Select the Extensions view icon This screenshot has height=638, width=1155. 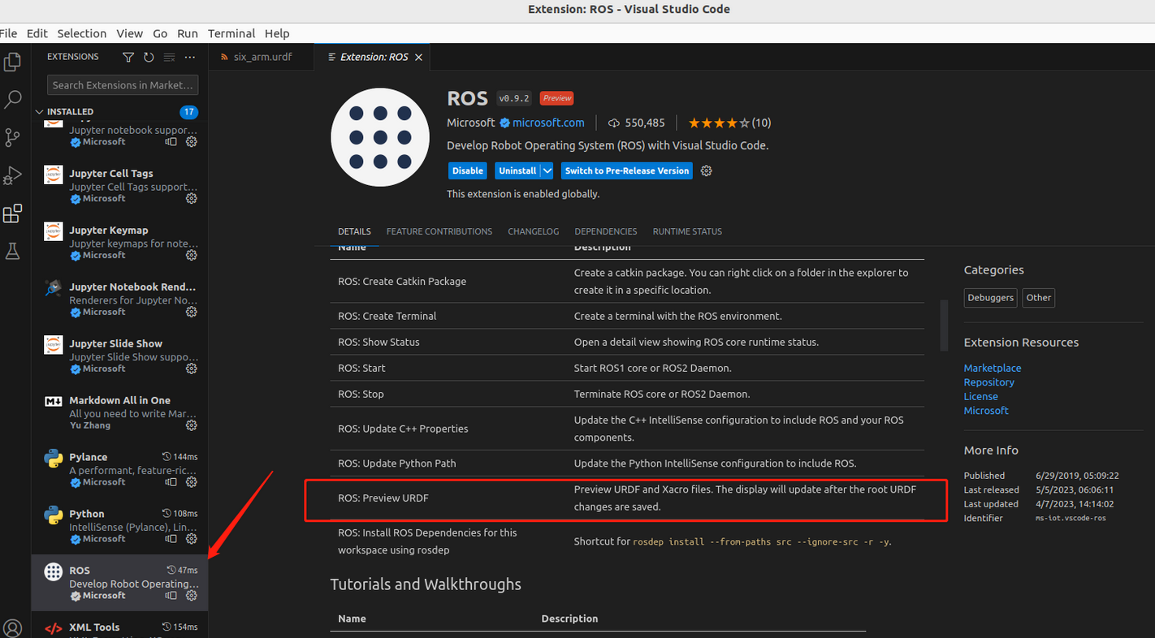[x=12, y=213]
